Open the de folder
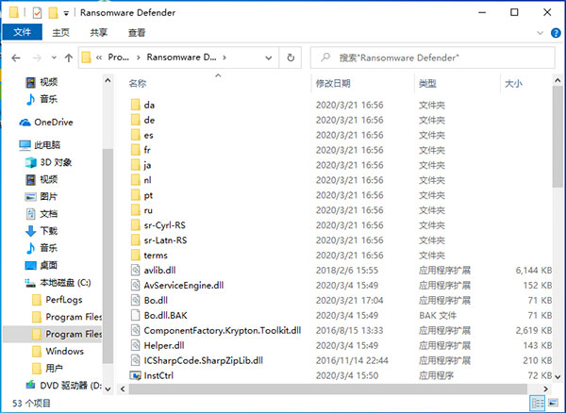The image size is (566, 413). [149, 120]
